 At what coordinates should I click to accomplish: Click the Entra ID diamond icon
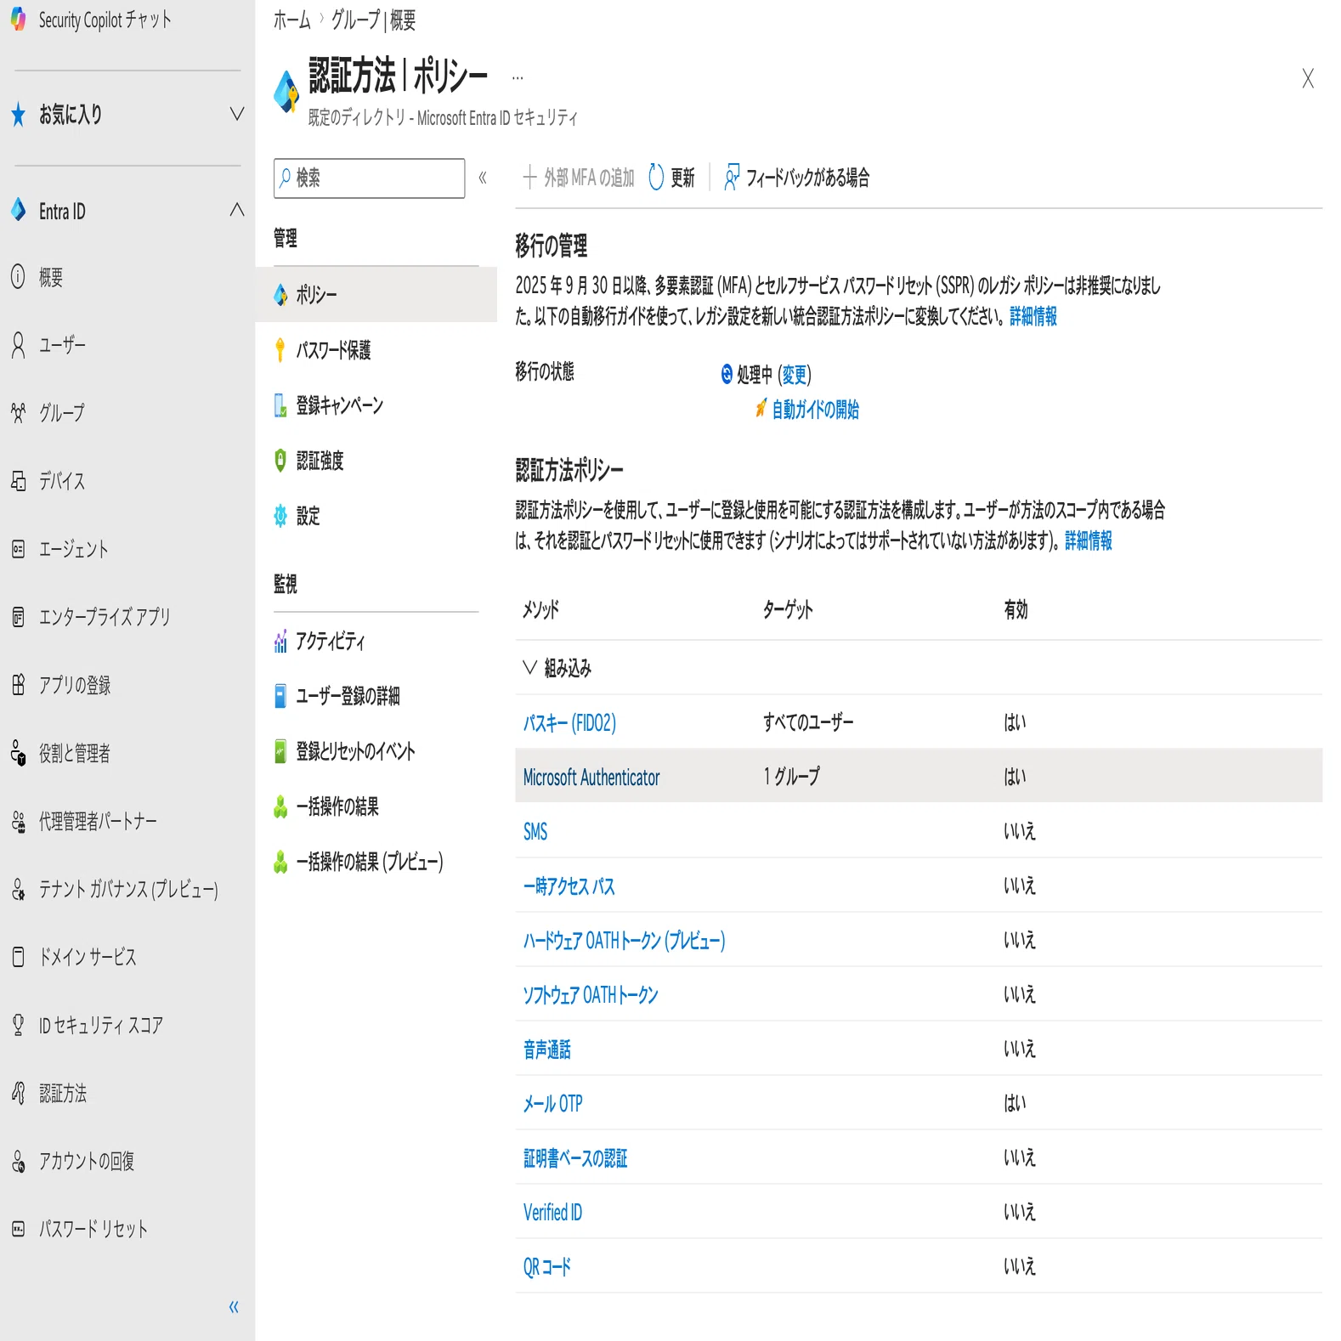pos(18,210)
